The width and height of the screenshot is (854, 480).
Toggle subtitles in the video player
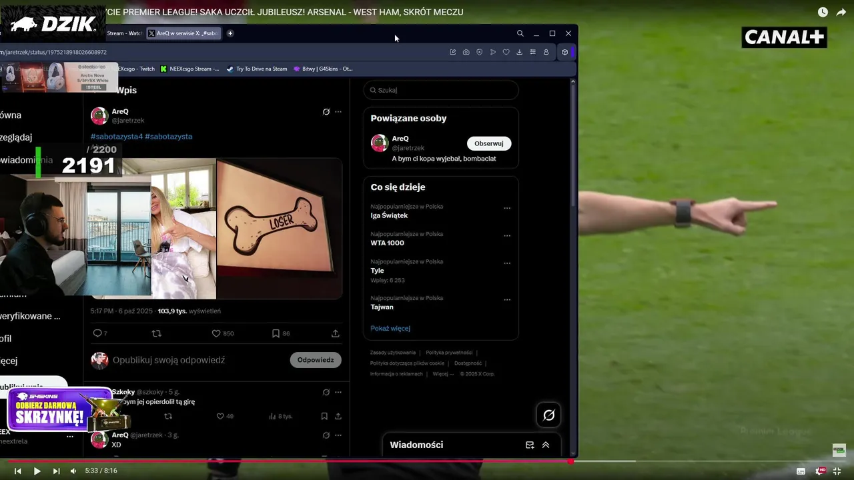801,471
